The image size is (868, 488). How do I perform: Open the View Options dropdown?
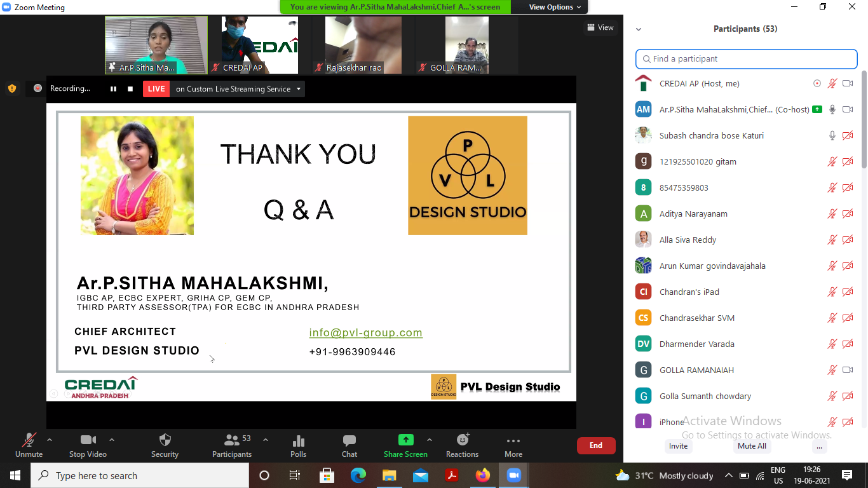[x=555, y=7]
